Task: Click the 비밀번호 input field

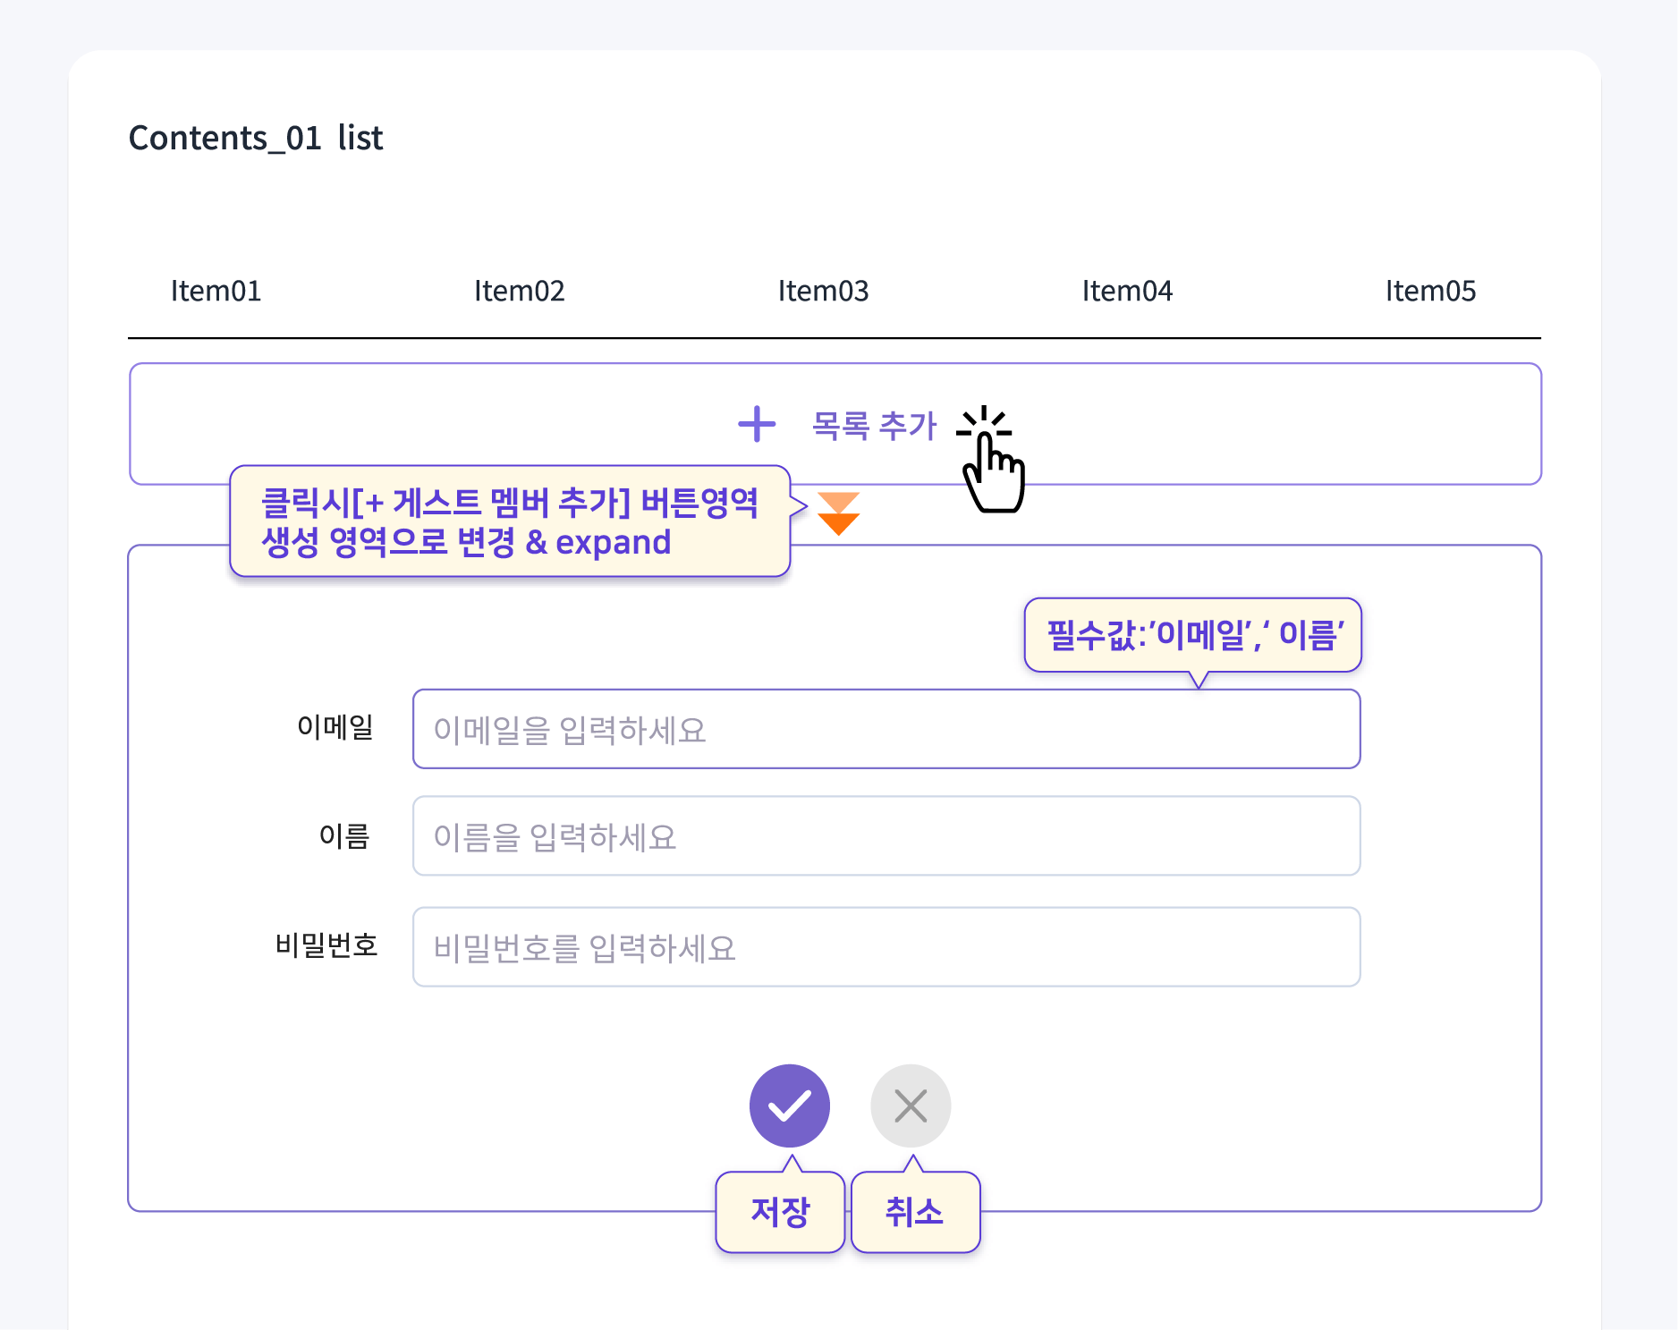Action: (x=886, y=947)
